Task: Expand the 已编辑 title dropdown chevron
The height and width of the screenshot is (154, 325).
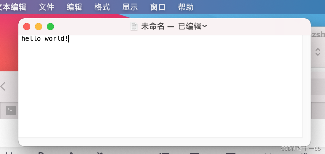Action: (x=205, y=26)
